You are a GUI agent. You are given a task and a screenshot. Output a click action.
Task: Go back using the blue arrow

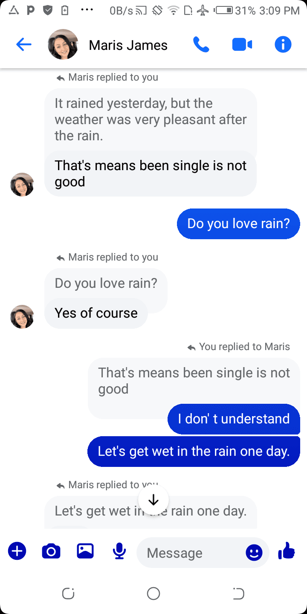pos(24,45)
